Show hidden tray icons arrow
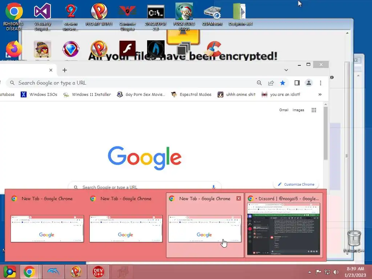 tap(310, 272)
